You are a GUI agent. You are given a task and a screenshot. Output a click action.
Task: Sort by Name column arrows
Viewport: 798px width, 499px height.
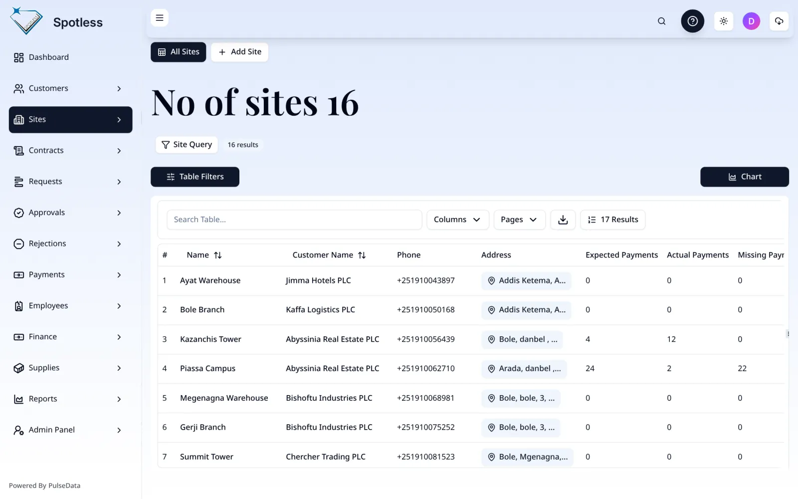pos(218,255)
